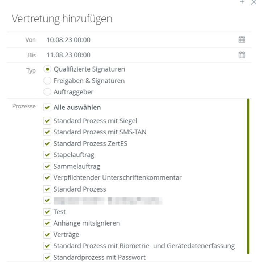Viewport: 256px width, 262px height.
Task: Click the Von date input field
Action: click(x=138, y=40)
